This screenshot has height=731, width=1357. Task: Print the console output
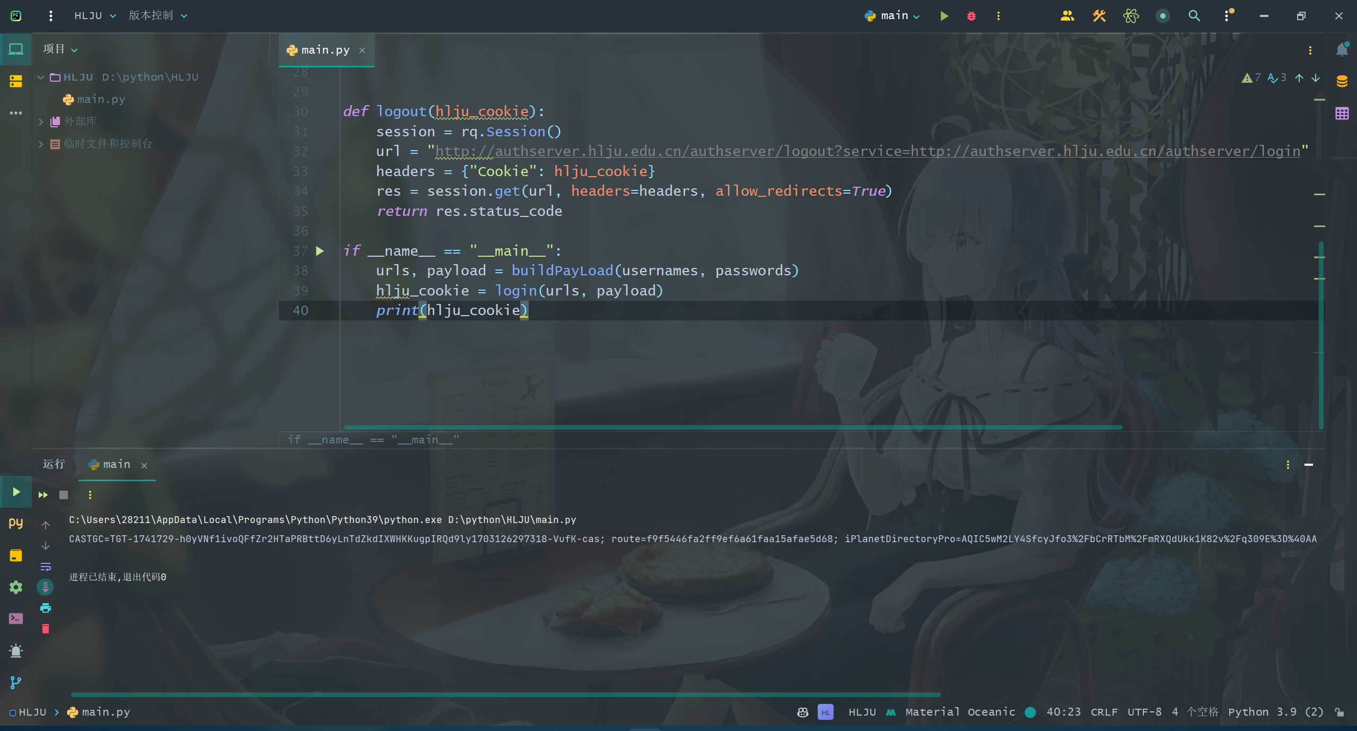click(46, 608)
